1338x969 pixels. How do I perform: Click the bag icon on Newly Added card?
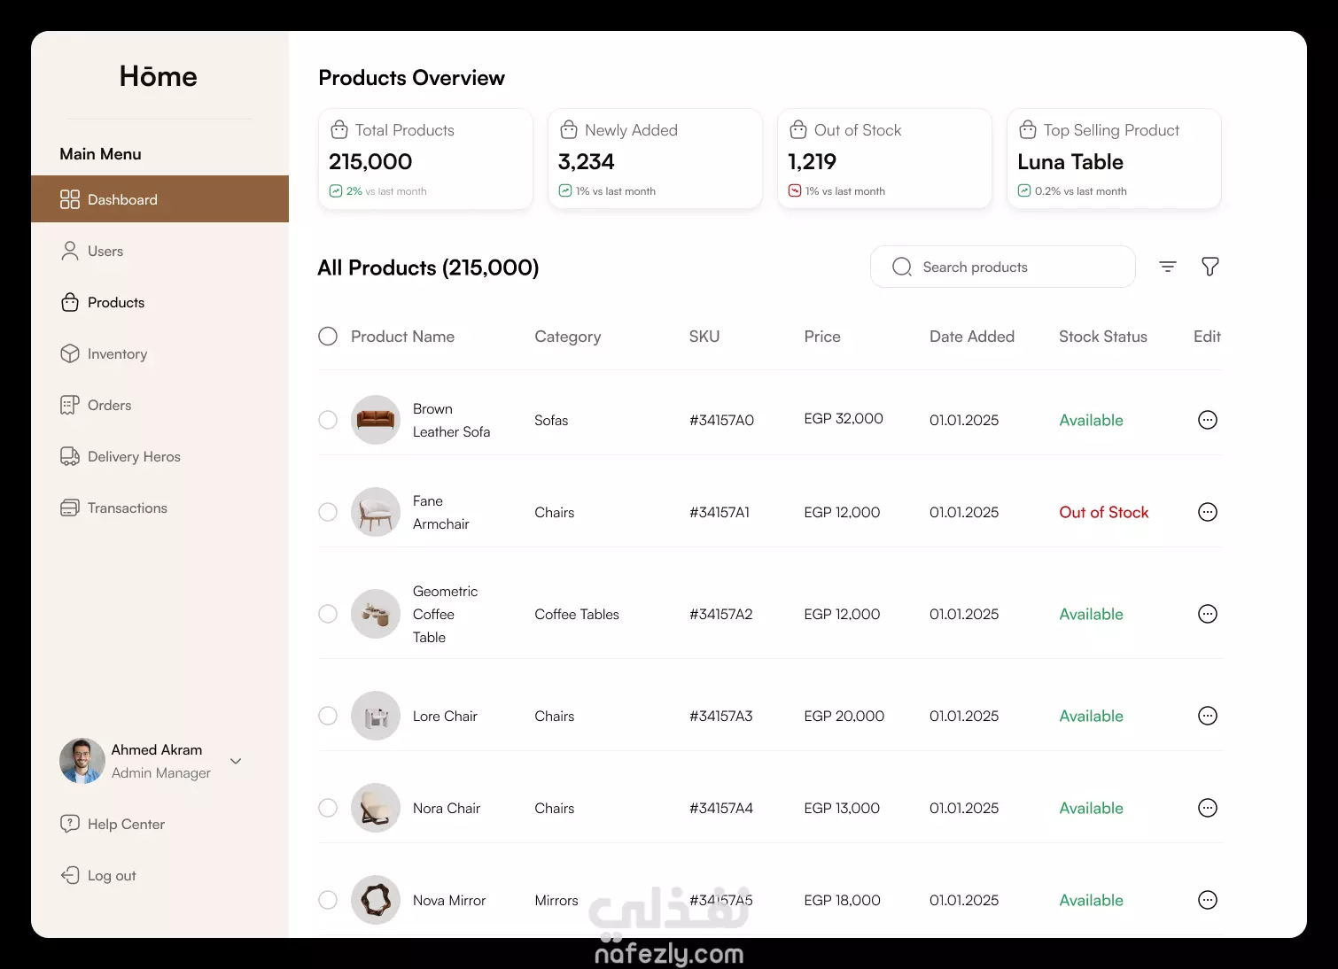click(x=569, y=129)
